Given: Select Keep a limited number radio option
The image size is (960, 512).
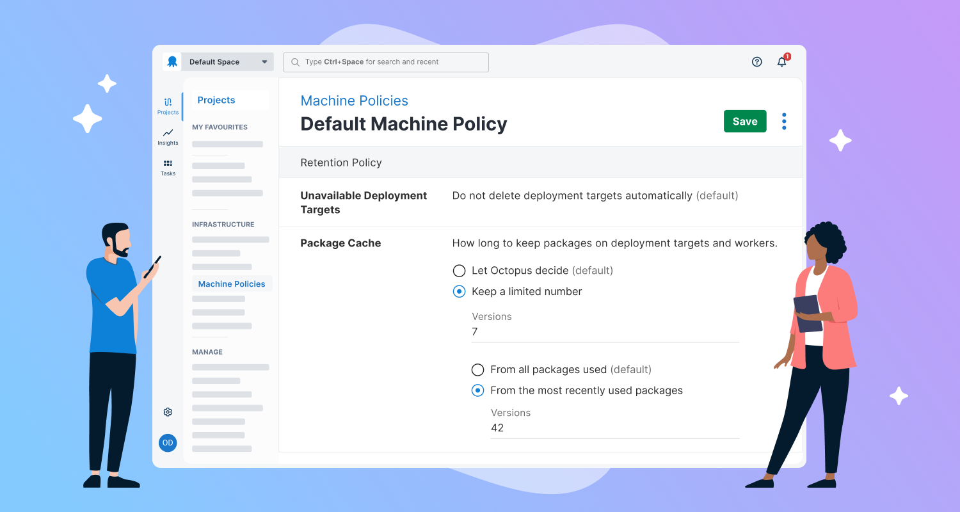Looking at the screenshot, I should [459, 292].
